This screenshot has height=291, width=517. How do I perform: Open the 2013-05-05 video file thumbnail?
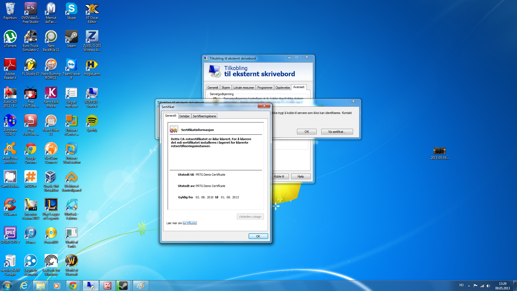(x=440, y=153)
